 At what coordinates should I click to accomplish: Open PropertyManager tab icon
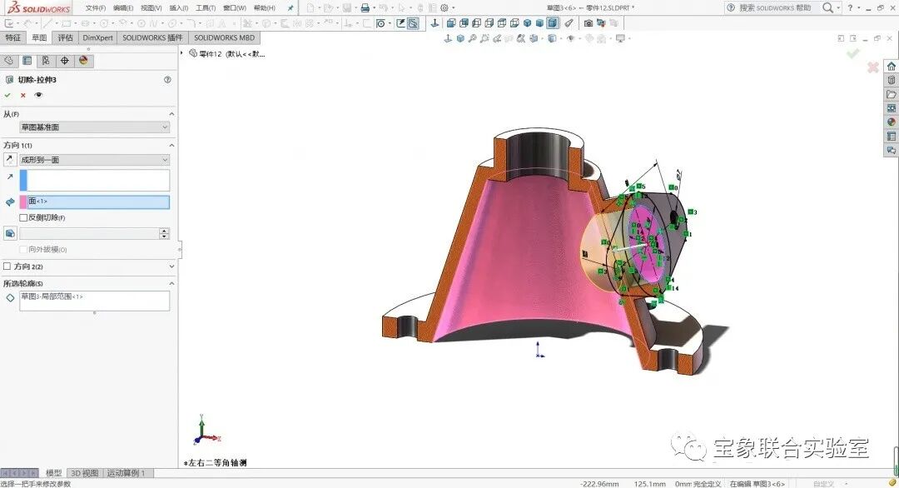[x=27, y=60]
